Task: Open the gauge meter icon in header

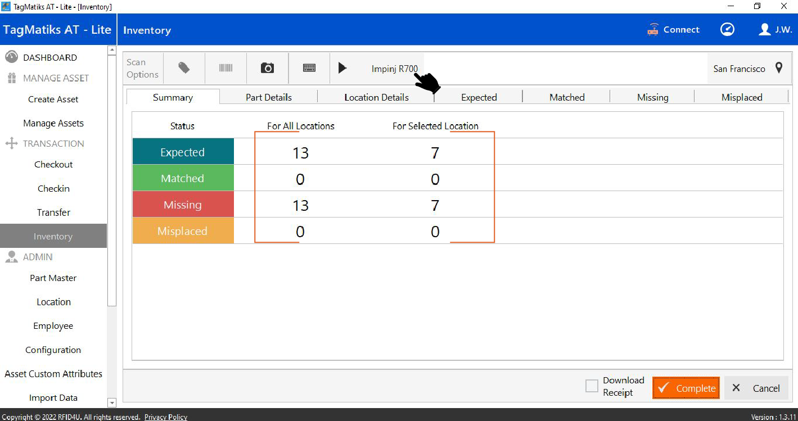Action: click(727, 30)
